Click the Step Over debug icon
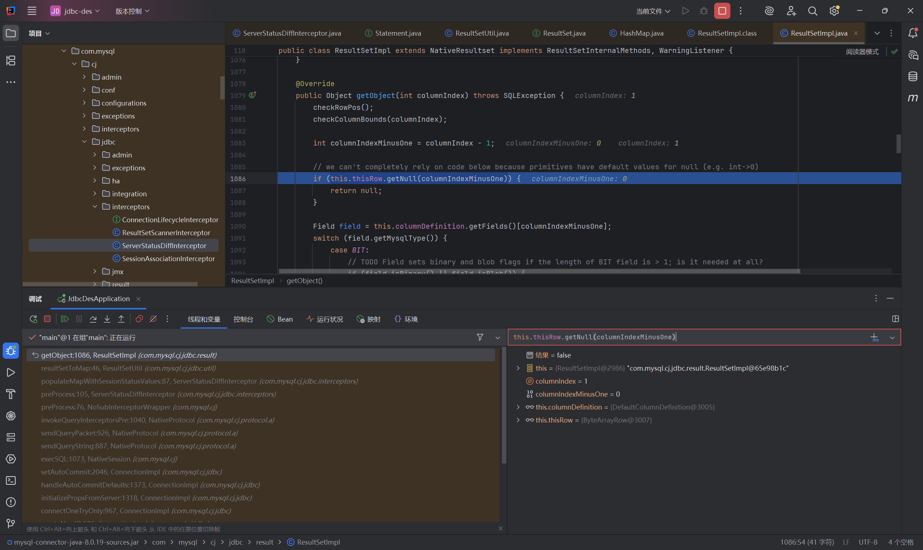This screenshot has width=923, height=550. 93,319
